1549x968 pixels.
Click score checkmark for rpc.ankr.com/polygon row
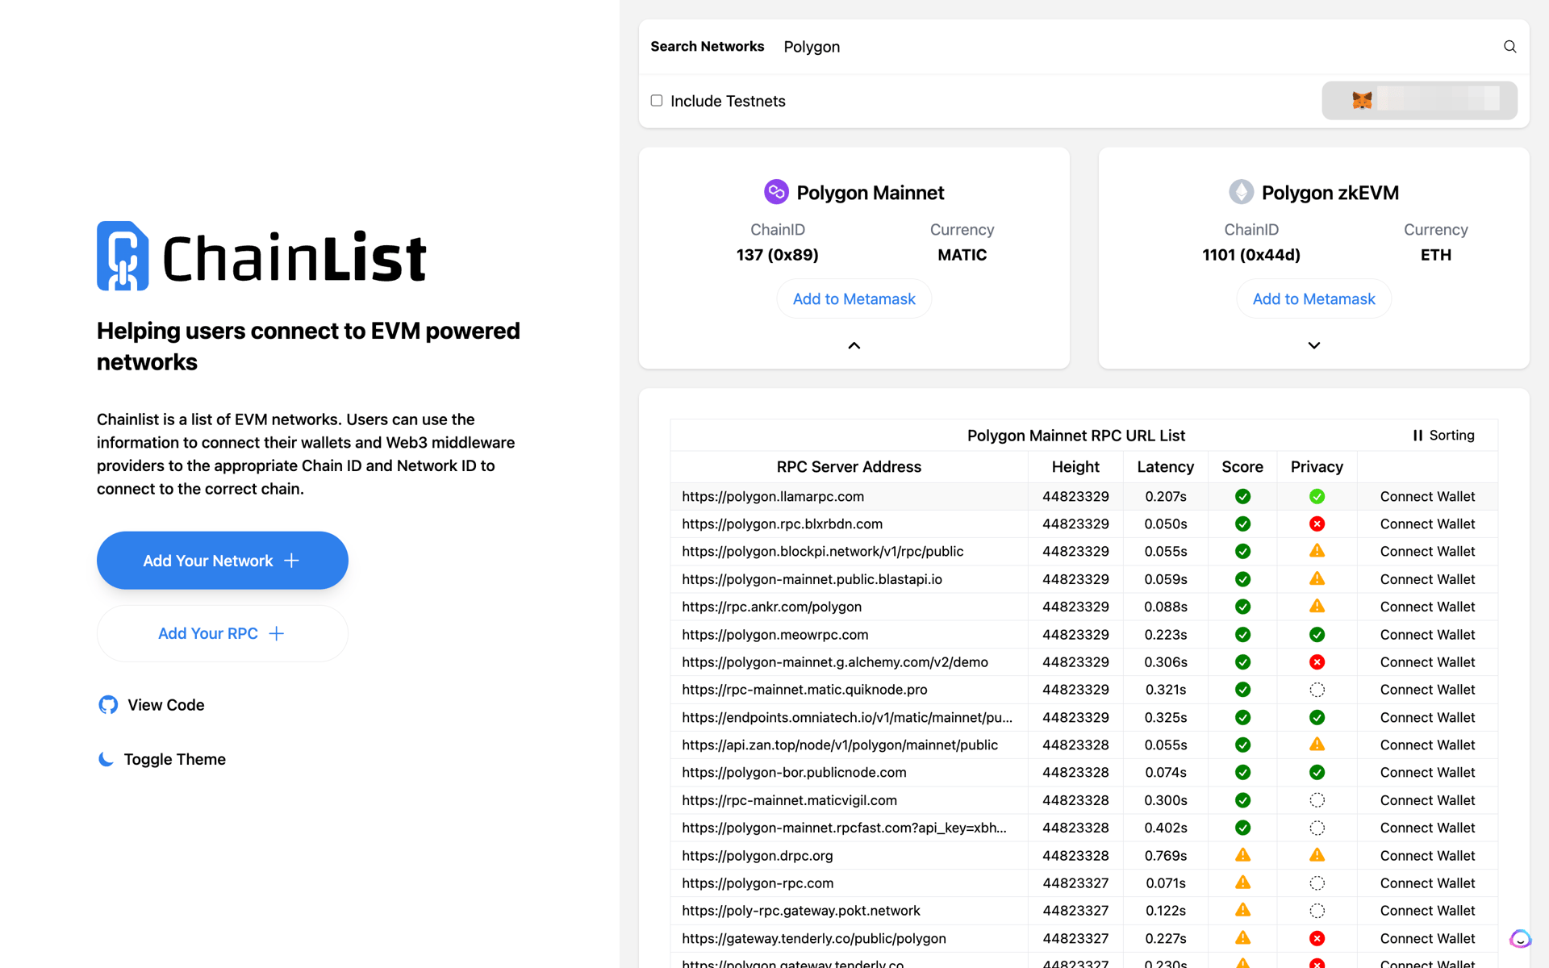pyautogui.click(x=1242, y=607)
